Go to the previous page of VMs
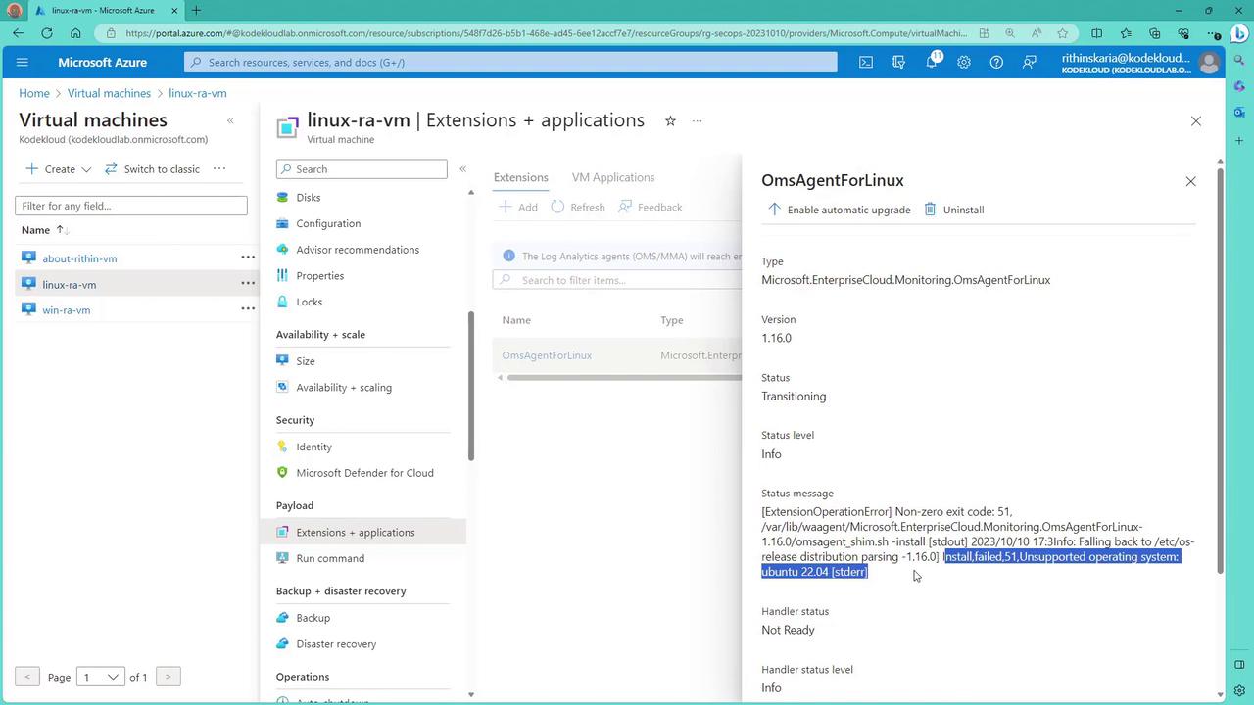1254x705 pixels. click(x=27, y=677)
